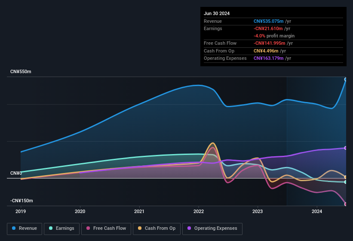Viewport: 353px width, 241px height.
Task: Click the pink Free Cash Flow end marker
Action: click(x=346, y=204)
